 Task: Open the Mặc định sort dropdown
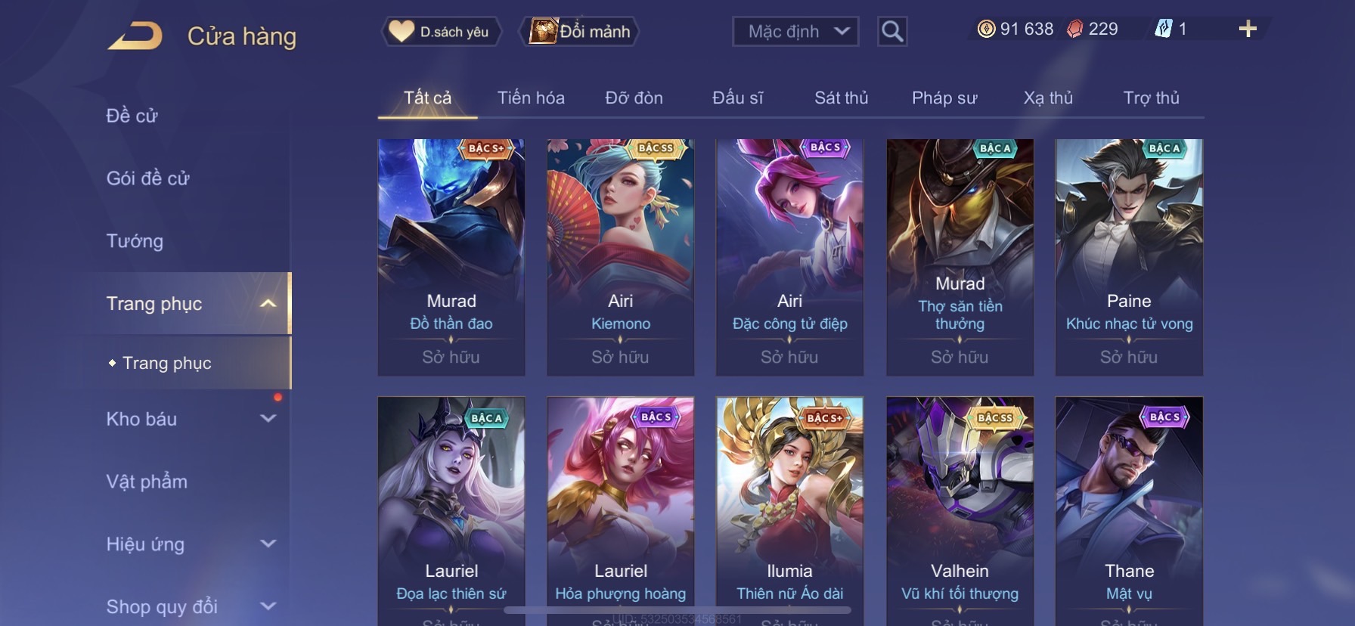(x=795, y=32)
